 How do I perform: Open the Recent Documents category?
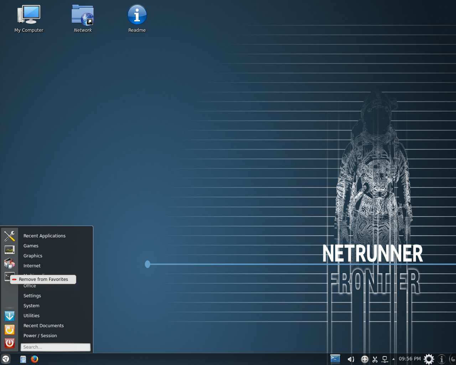tap(43, 326)
